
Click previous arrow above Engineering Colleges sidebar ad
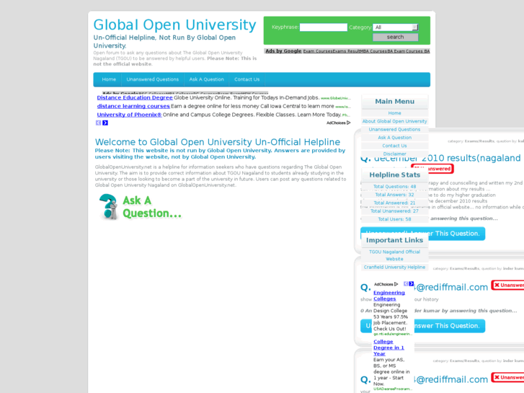406,283
